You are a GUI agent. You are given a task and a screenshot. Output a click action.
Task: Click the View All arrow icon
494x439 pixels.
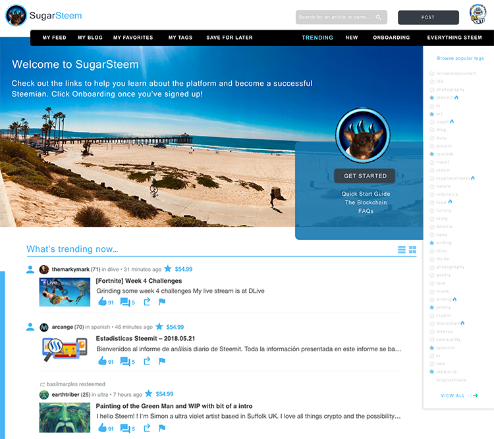476,395
